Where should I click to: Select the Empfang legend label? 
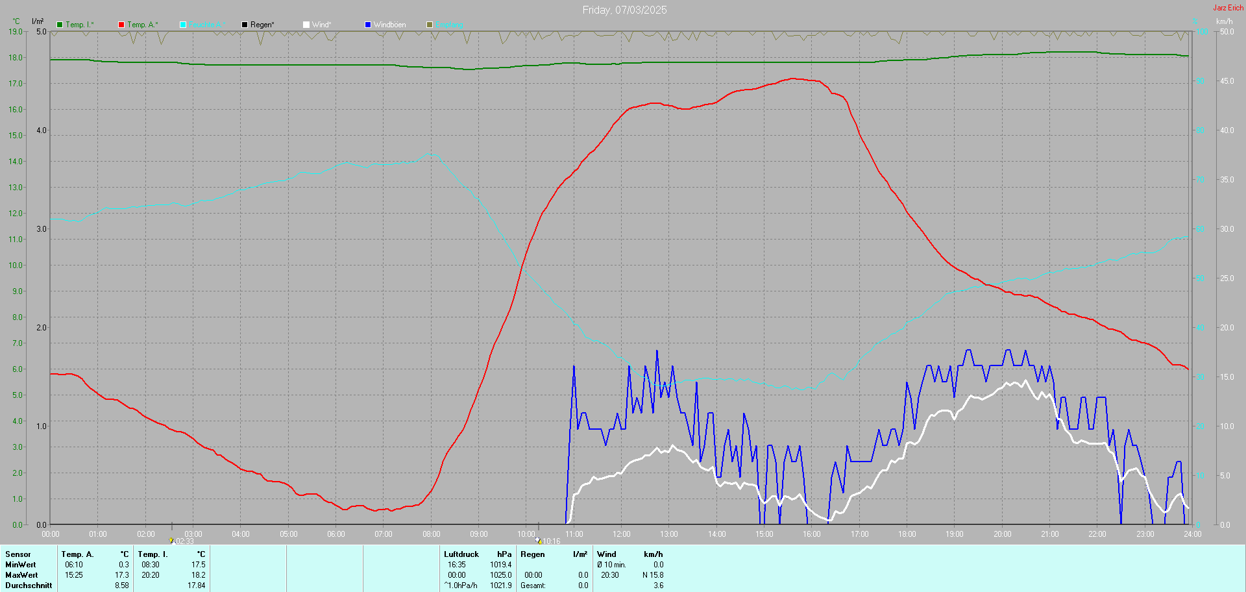coord(449,25)
